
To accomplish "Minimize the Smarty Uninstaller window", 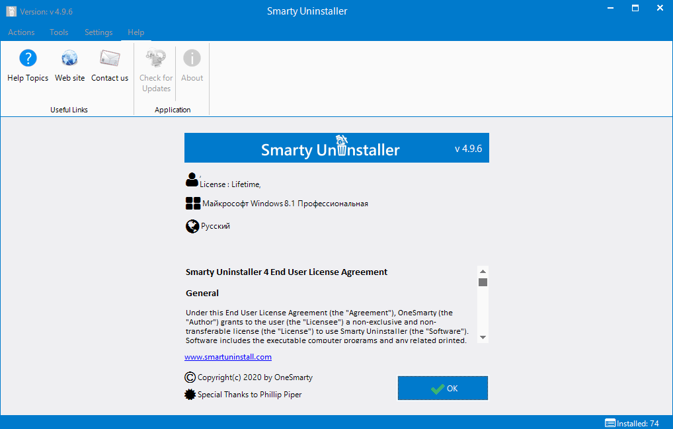I will click(x=610, y=8).
